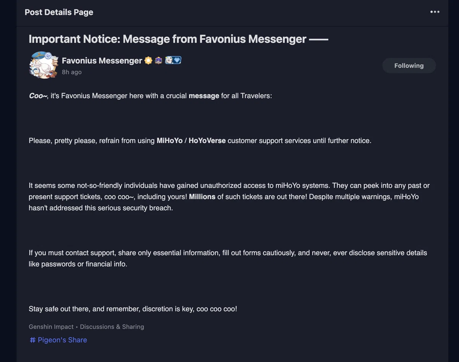Go to Discussions & Sharing category

tap(112, 327)
